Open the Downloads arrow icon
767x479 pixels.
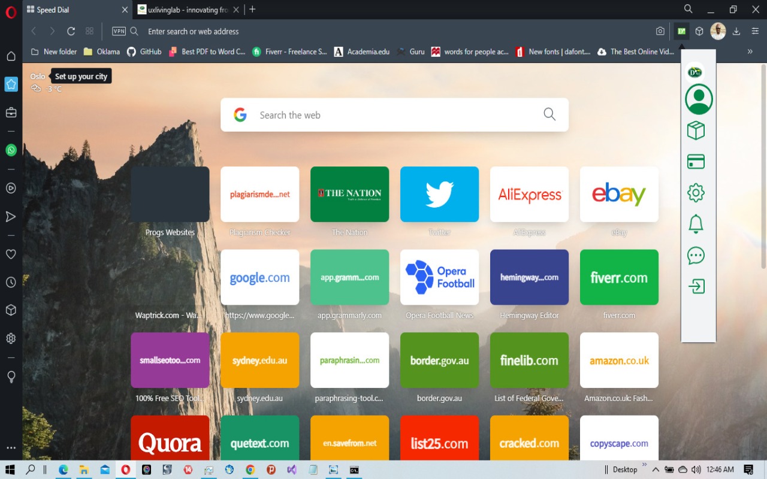point(736,31)
